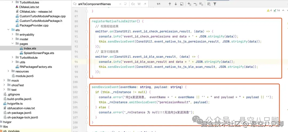Expand the TurboModules folder chevron
This screenshot has width=288, height=132.
pyautogui.click(x=12, y=2)
